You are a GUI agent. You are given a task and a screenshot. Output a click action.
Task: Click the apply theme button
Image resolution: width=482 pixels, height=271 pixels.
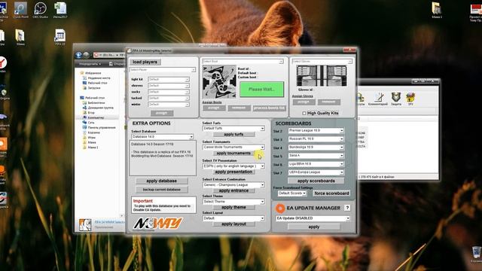point(233,208)
